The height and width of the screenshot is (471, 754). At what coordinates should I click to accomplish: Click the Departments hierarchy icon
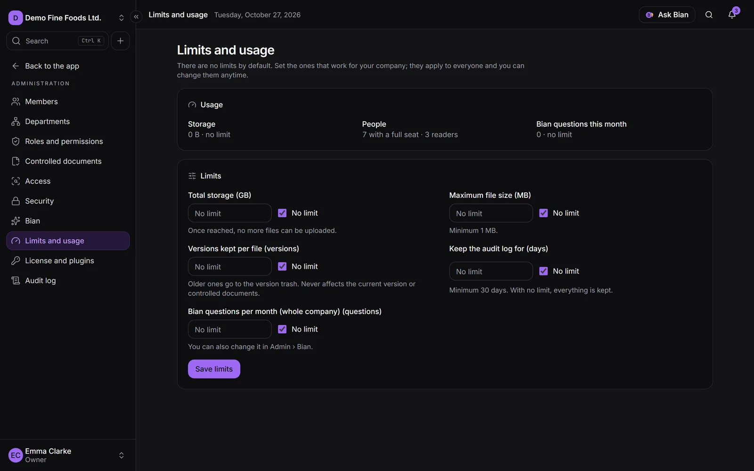(16, 122)
